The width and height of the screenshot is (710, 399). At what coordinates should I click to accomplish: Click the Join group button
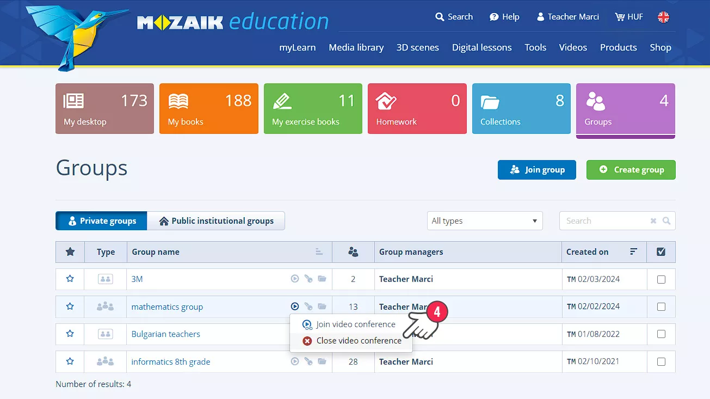tap(536, 170)
